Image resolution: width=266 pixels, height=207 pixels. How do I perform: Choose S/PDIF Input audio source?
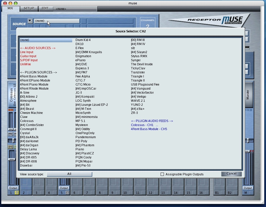point(29,60)
